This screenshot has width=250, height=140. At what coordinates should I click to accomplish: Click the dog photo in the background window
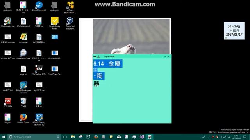(131, 37)
